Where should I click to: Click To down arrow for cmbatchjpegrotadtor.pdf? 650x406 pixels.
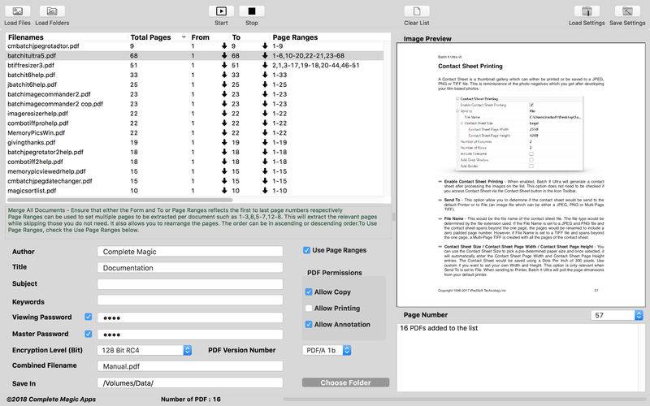[x=265, y=46]
